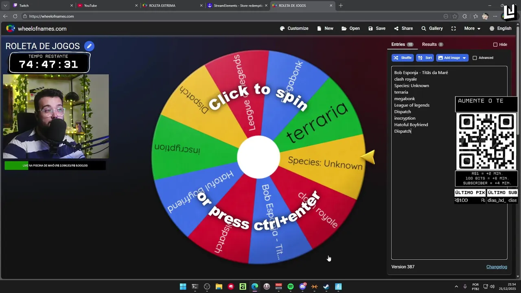Expand the More dropdown menu
The height and width of the screenshot is (293, 521).
(473, 28)
